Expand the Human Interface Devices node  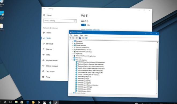tap(72, 50)
